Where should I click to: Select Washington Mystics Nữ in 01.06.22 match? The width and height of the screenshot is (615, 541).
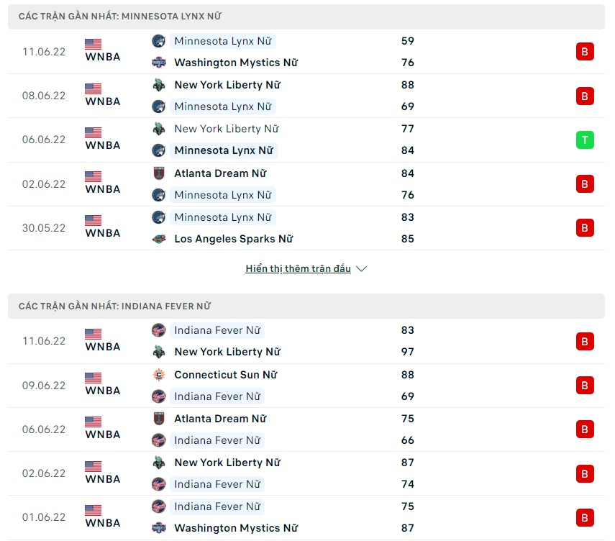(235, 528)
